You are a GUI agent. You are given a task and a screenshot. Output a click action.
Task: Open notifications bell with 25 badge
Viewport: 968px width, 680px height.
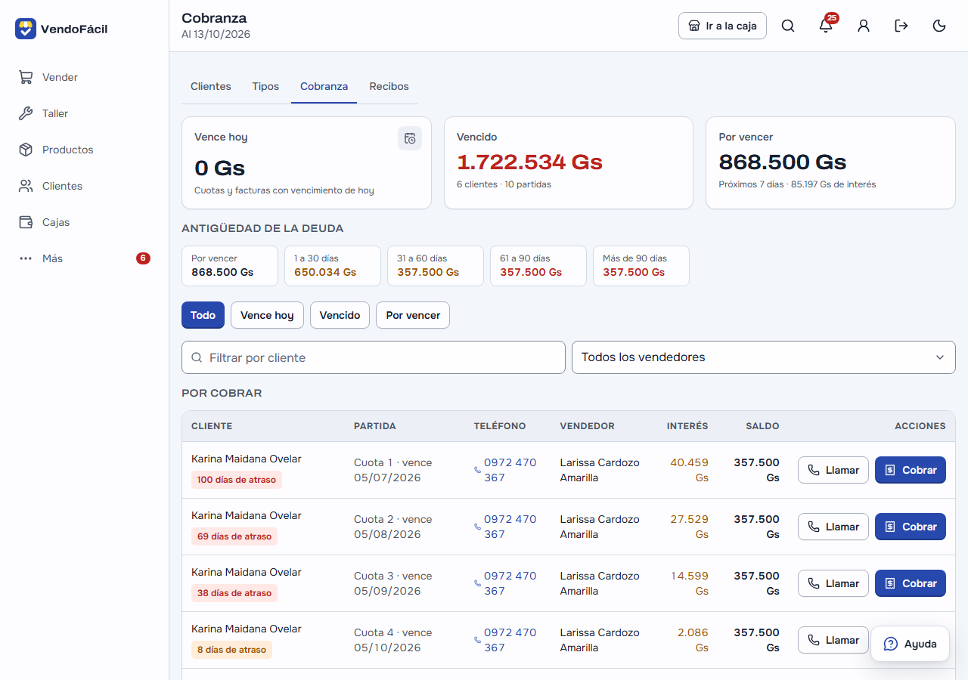point(826,26)
